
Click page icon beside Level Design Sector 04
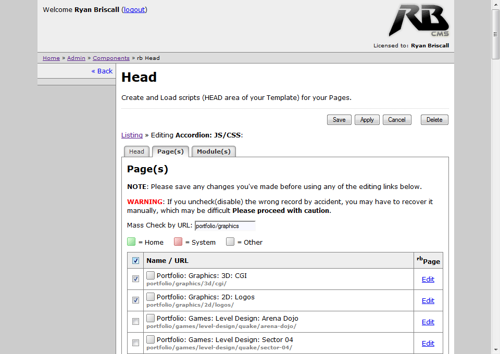[x=151, y=339]
